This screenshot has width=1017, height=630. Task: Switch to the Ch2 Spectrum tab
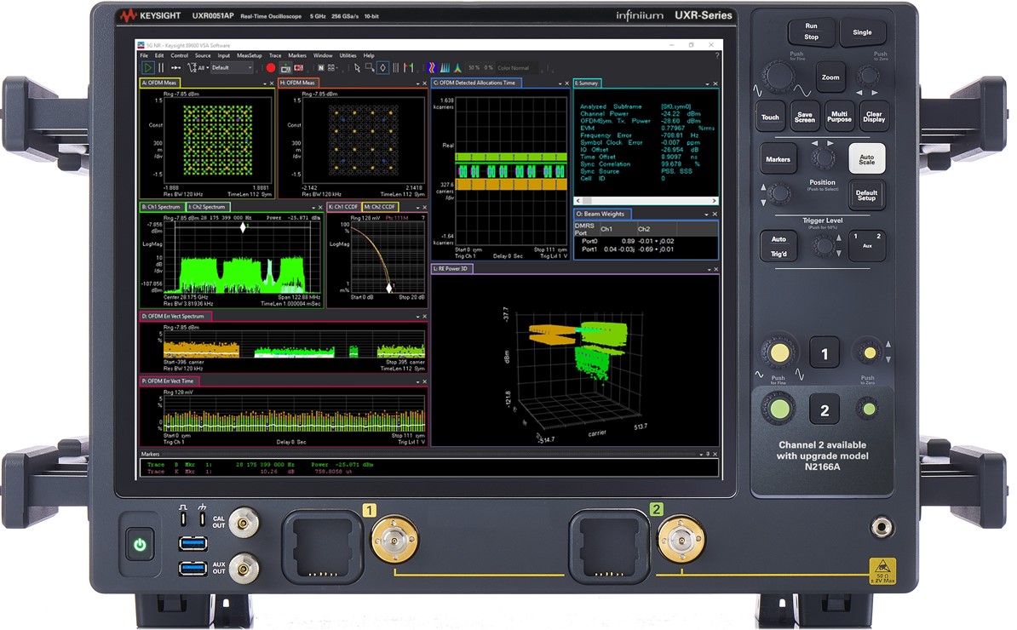[x=208, y=207]
